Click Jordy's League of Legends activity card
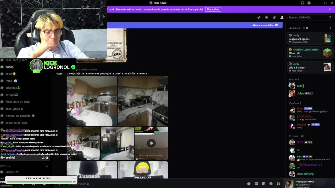The height and width of the screenshot is (188, 335). 310,38
